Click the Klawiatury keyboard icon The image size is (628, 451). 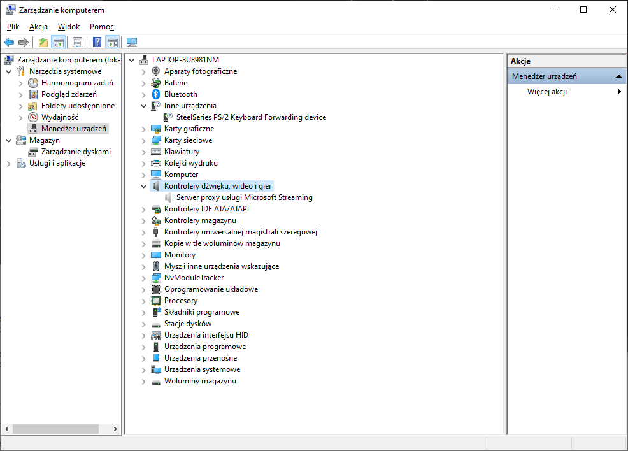coord(156,152)
